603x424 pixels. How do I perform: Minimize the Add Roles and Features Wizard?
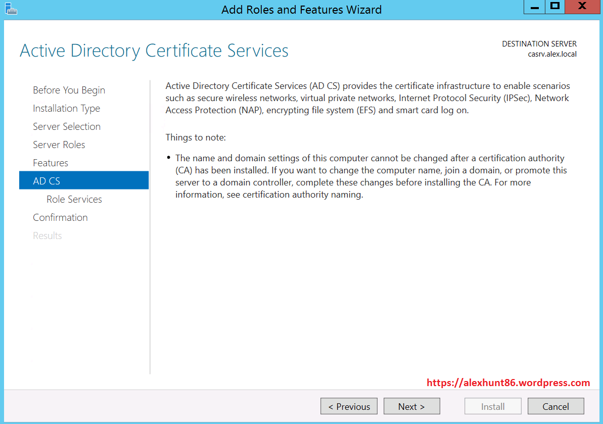(535, 7)
